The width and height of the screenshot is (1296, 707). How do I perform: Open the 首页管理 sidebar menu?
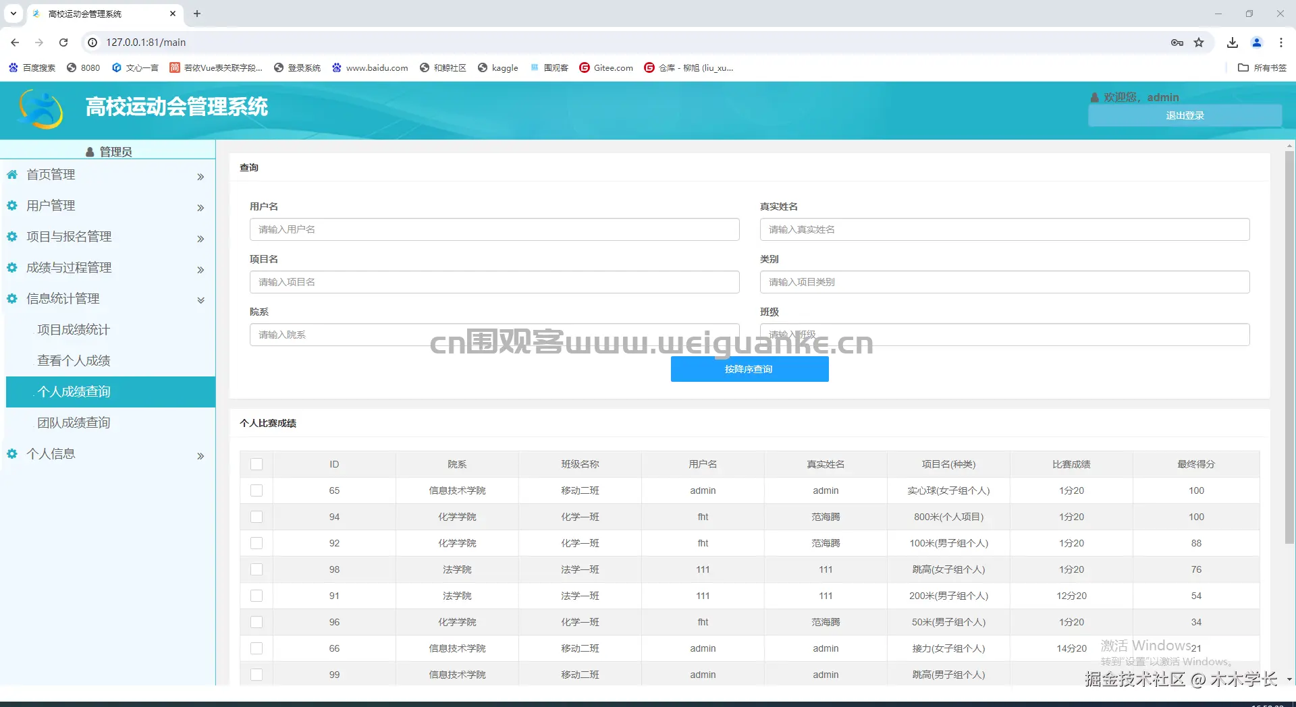click(x=108, y=175)
